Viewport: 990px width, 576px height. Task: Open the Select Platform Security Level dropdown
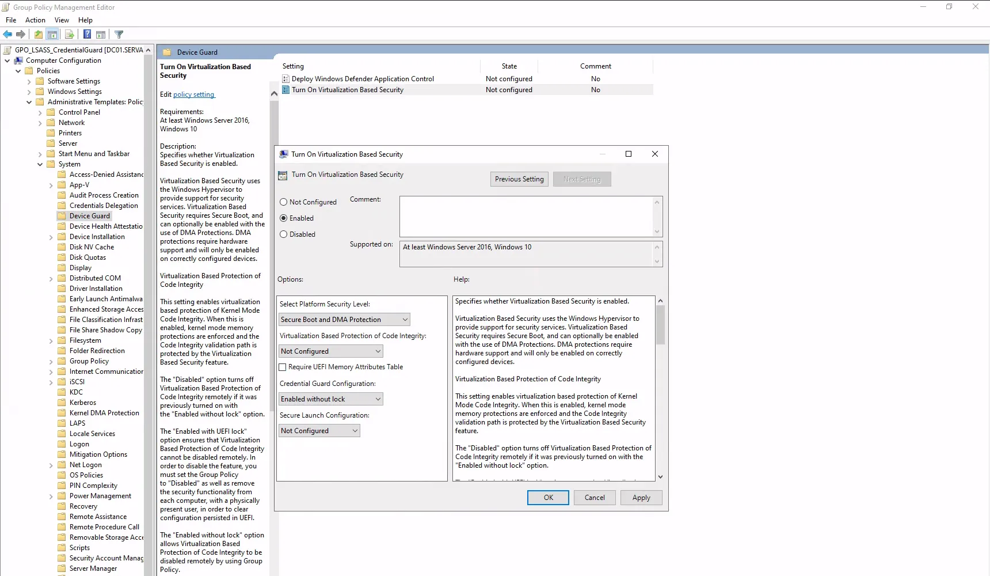coord(344,320)
